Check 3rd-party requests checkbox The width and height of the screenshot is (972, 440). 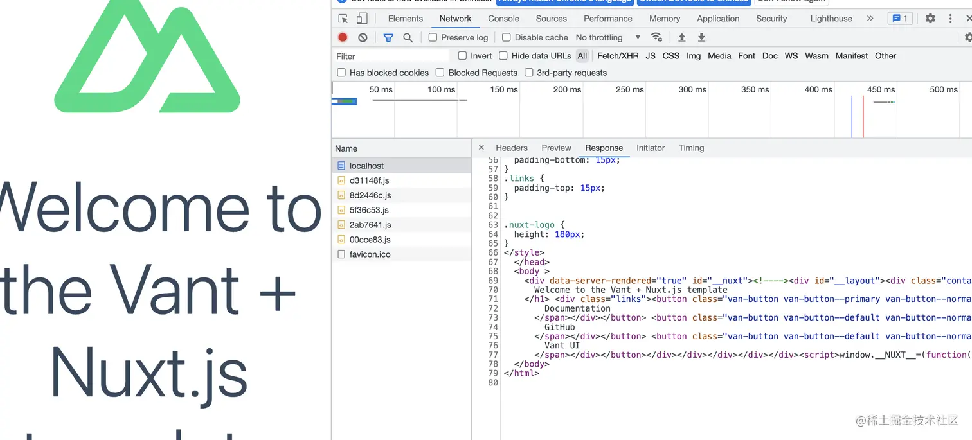point(528,73)
